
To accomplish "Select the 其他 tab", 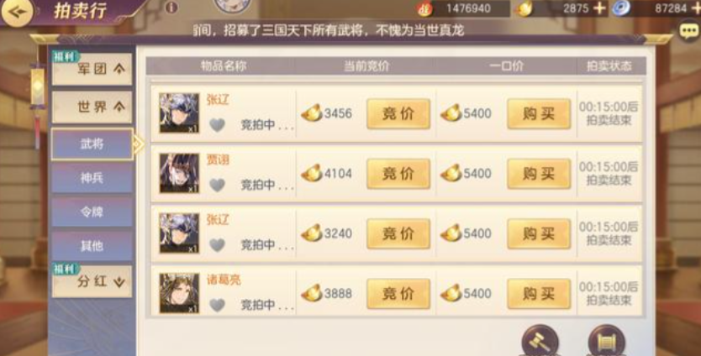I will tap(92, 246).
